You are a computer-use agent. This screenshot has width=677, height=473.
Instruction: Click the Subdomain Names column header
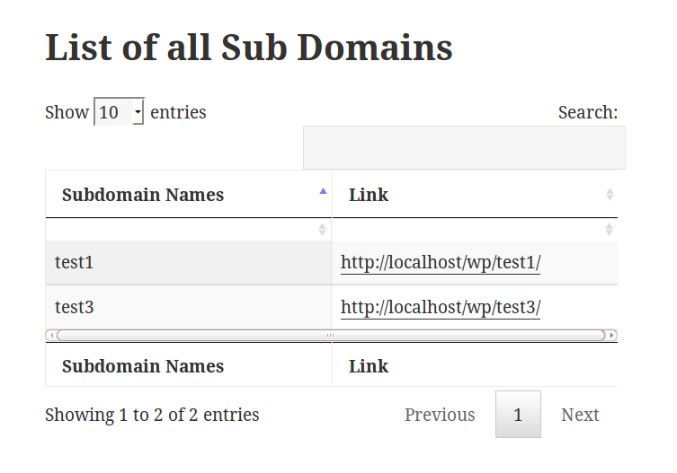click(x=189, y=195)
